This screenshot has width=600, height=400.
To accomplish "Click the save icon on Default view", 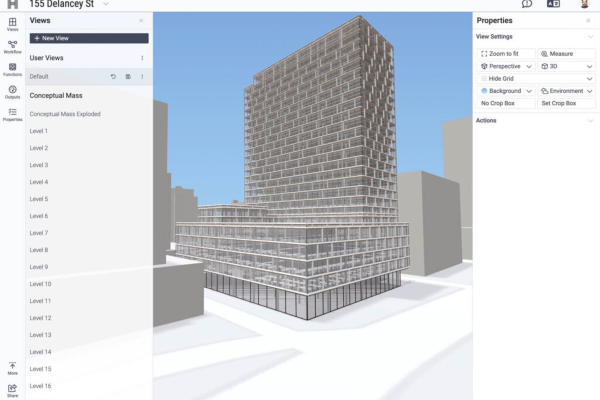I will pos(128,76).
